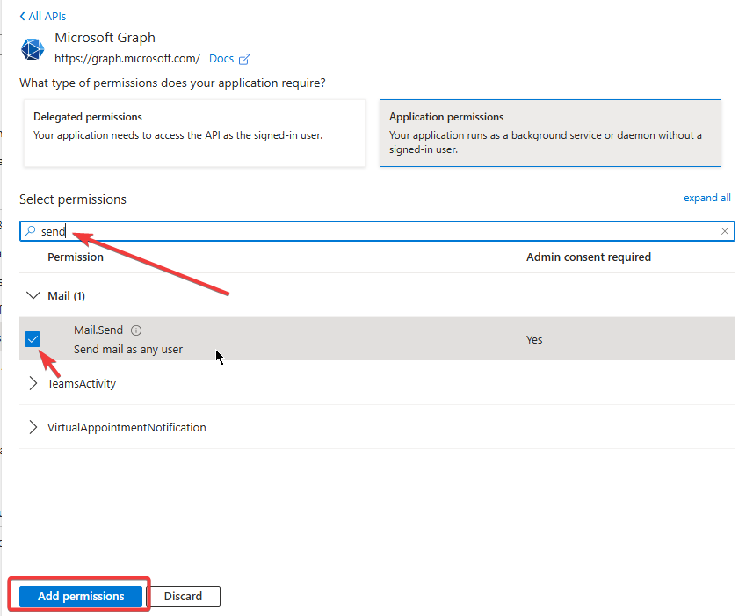Click the Discard button
This screenshot has width=746, height=616.
pos(183,596)
